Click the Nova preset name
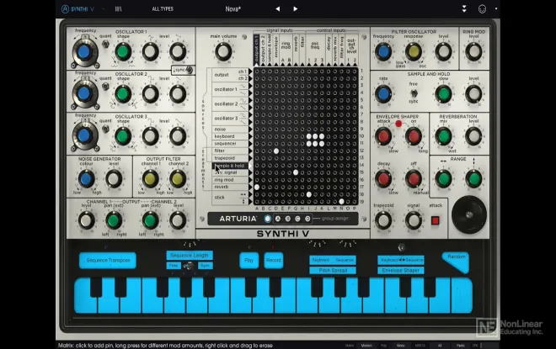Screen dimensions: 556x349 pos(233,9)
